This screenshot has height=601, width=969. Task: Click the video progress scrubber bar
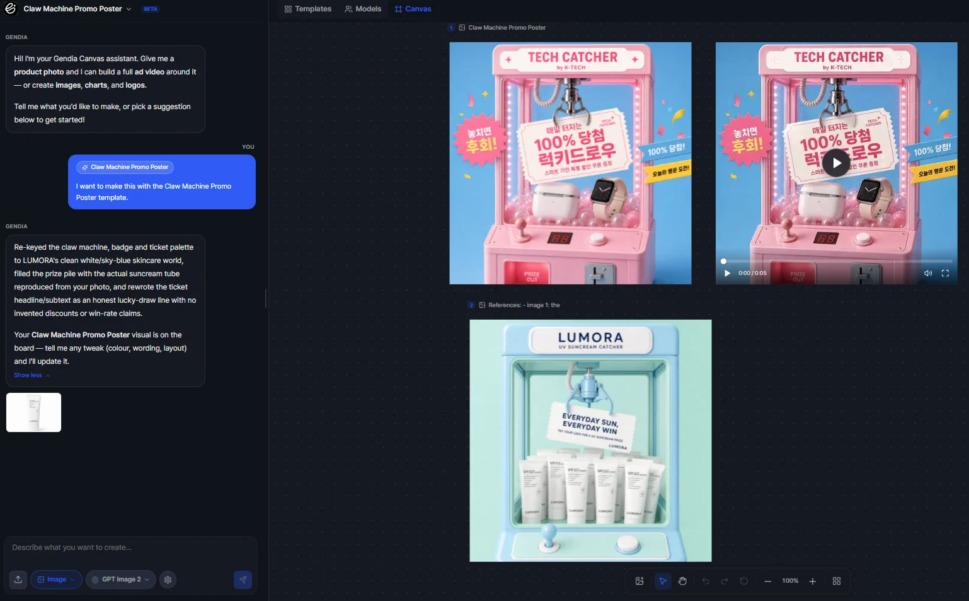pos(837,261)
